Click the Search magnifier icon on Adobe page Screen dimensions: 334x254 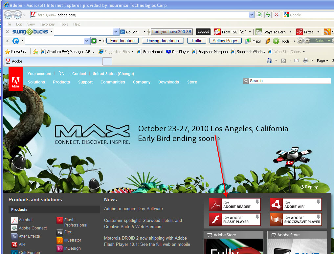(x=246, y=81)
